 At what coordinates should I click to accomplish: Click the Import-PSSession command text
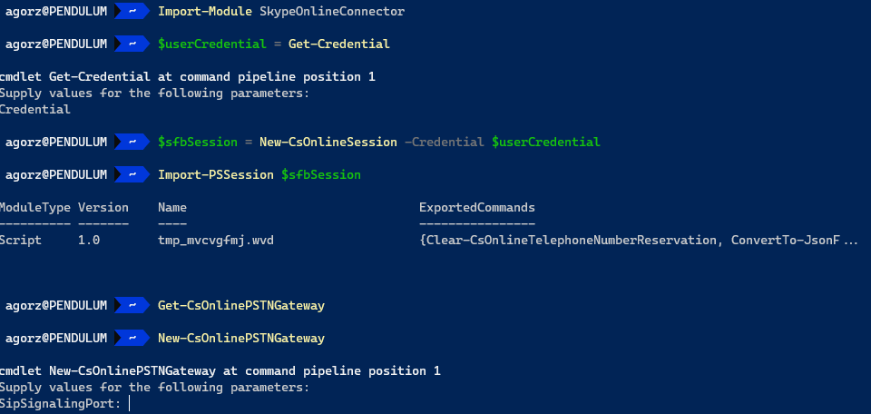[216, 175]
